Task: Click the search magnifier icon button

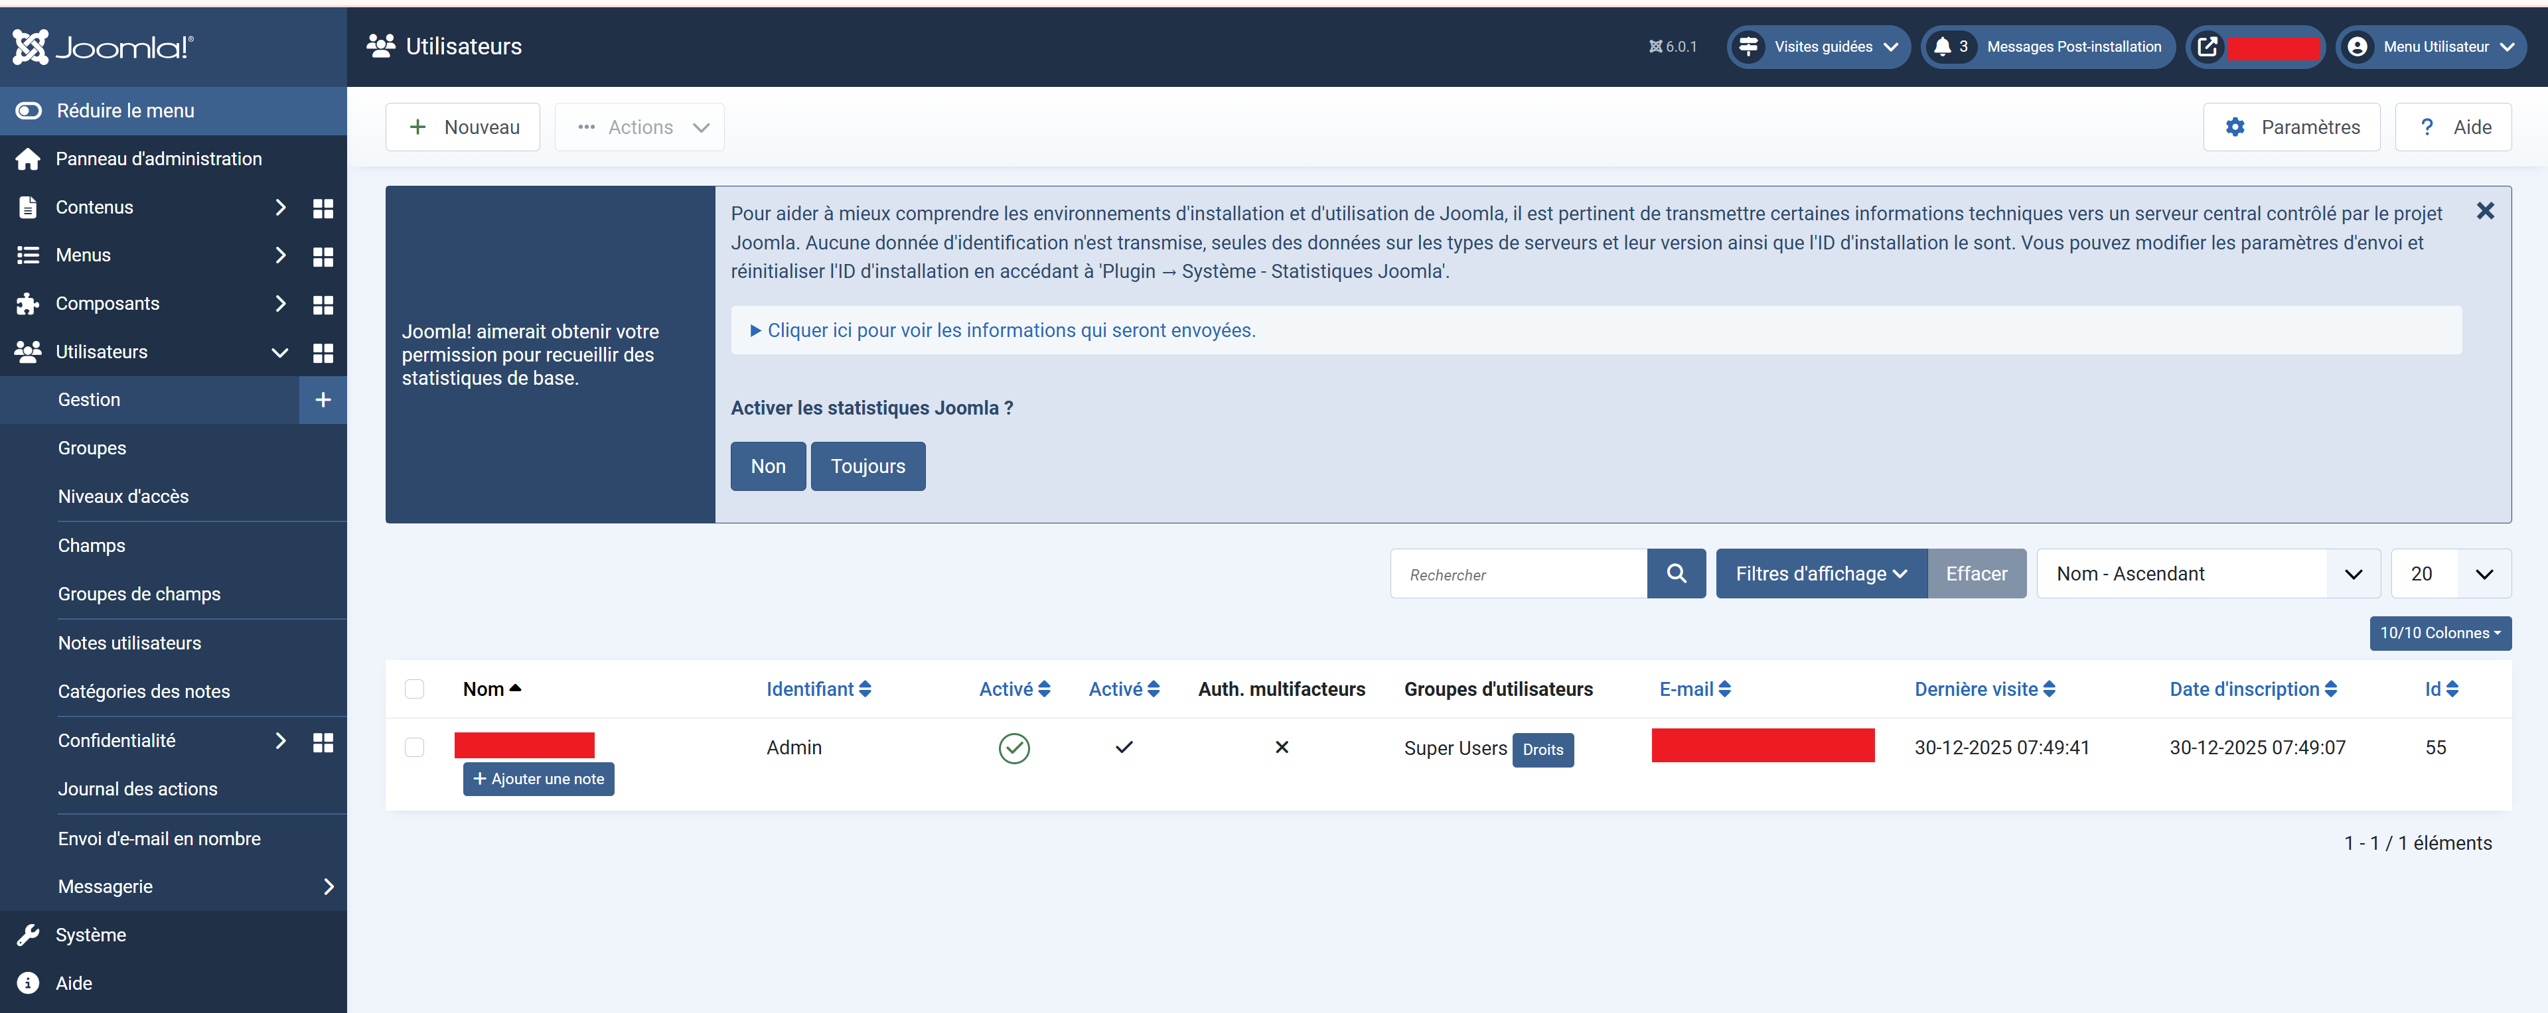Action: [1676, 573]
